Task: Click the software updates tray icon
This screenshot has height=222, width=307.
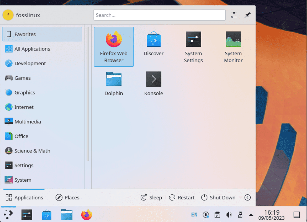Action: point(206,214)
